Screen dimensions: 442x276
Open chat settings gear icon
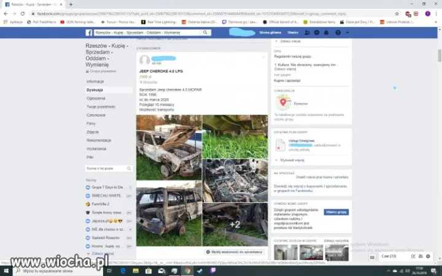tap(428, 256)
